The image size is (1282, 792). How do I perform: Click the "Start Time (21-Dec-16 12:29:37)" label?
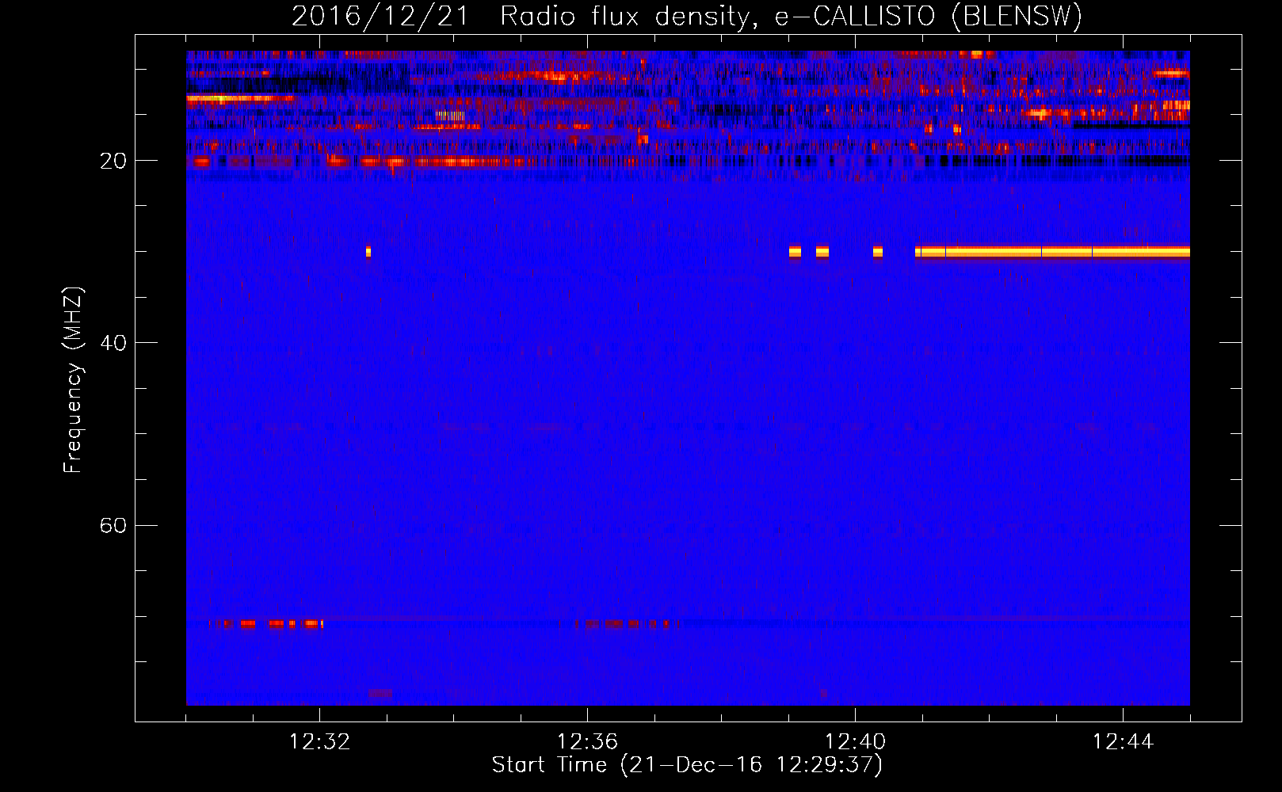coord(687,765)
